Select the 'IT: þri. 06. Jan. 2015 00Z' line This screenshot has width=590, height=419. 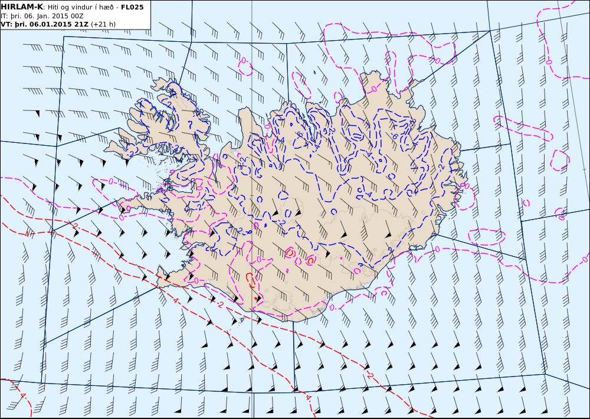42,16
